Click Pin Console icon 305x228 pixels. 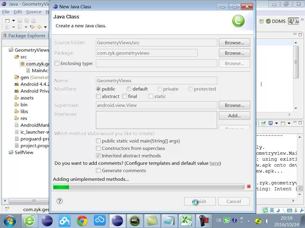(x=263, y=123)
